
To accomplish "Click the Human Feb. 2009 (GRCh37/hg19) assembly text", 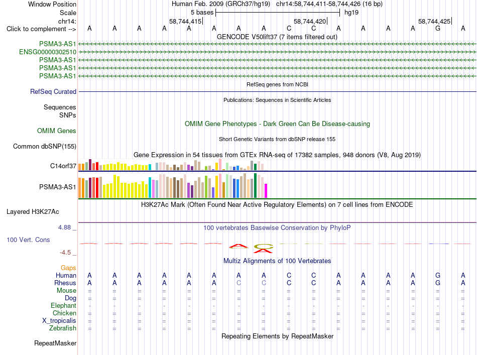I will [220, 4].
